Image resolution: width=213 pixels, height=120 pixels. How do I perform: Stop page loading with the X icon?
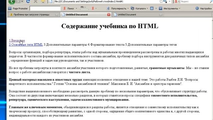36,1
